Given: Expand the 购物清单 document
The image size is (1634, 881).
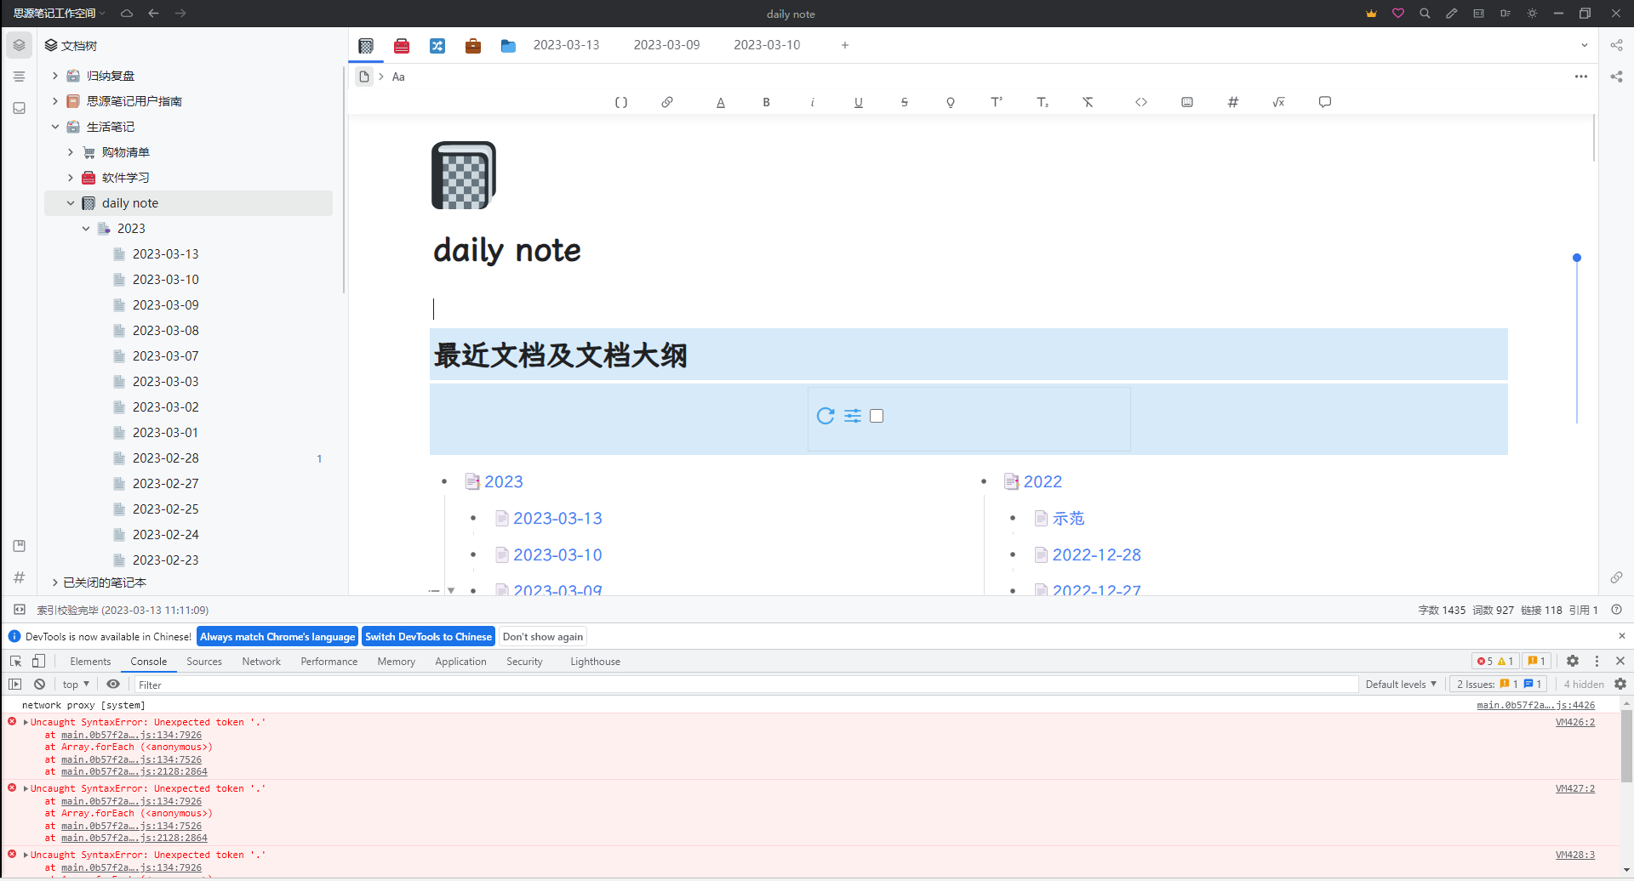Looking at the screenshot, I should pyautogui.click(x=71, y=152).
